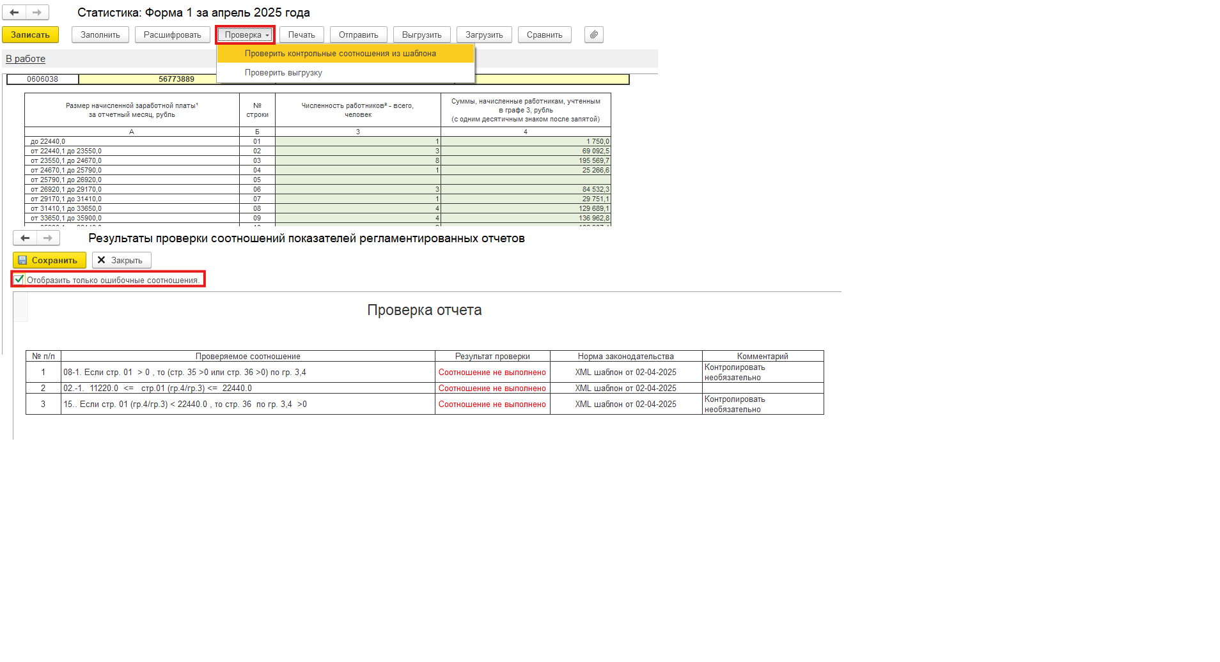Go forward in the check results panel
The height and width of the screenshot is (662, 1220).
click(x=48, y=238)
